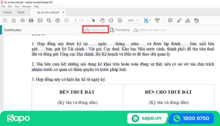Click Validate All Signatures button
This screenshot has height=126, width=220.
click(x=149, y=30)
